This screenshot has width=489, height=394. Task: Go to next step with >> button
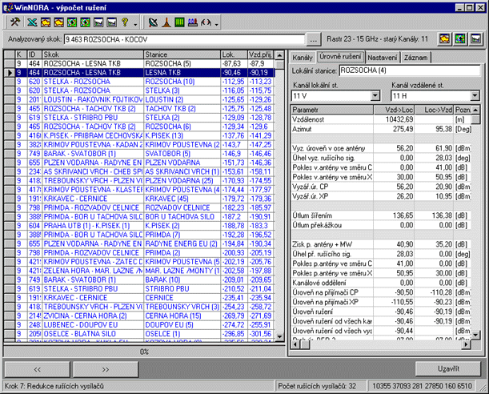coord(106,369)
